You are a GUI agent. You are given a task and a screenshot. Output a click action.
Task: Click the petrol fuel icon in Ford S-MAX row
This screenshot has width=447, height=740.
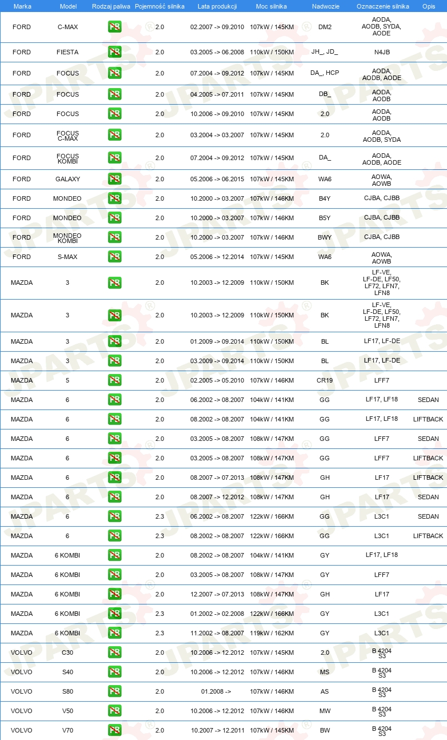click(x=115, y=257)
